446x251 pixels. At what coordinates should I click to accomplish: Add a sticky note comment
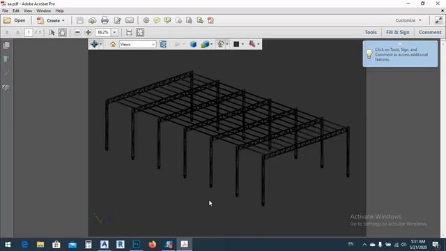point(157,20)
